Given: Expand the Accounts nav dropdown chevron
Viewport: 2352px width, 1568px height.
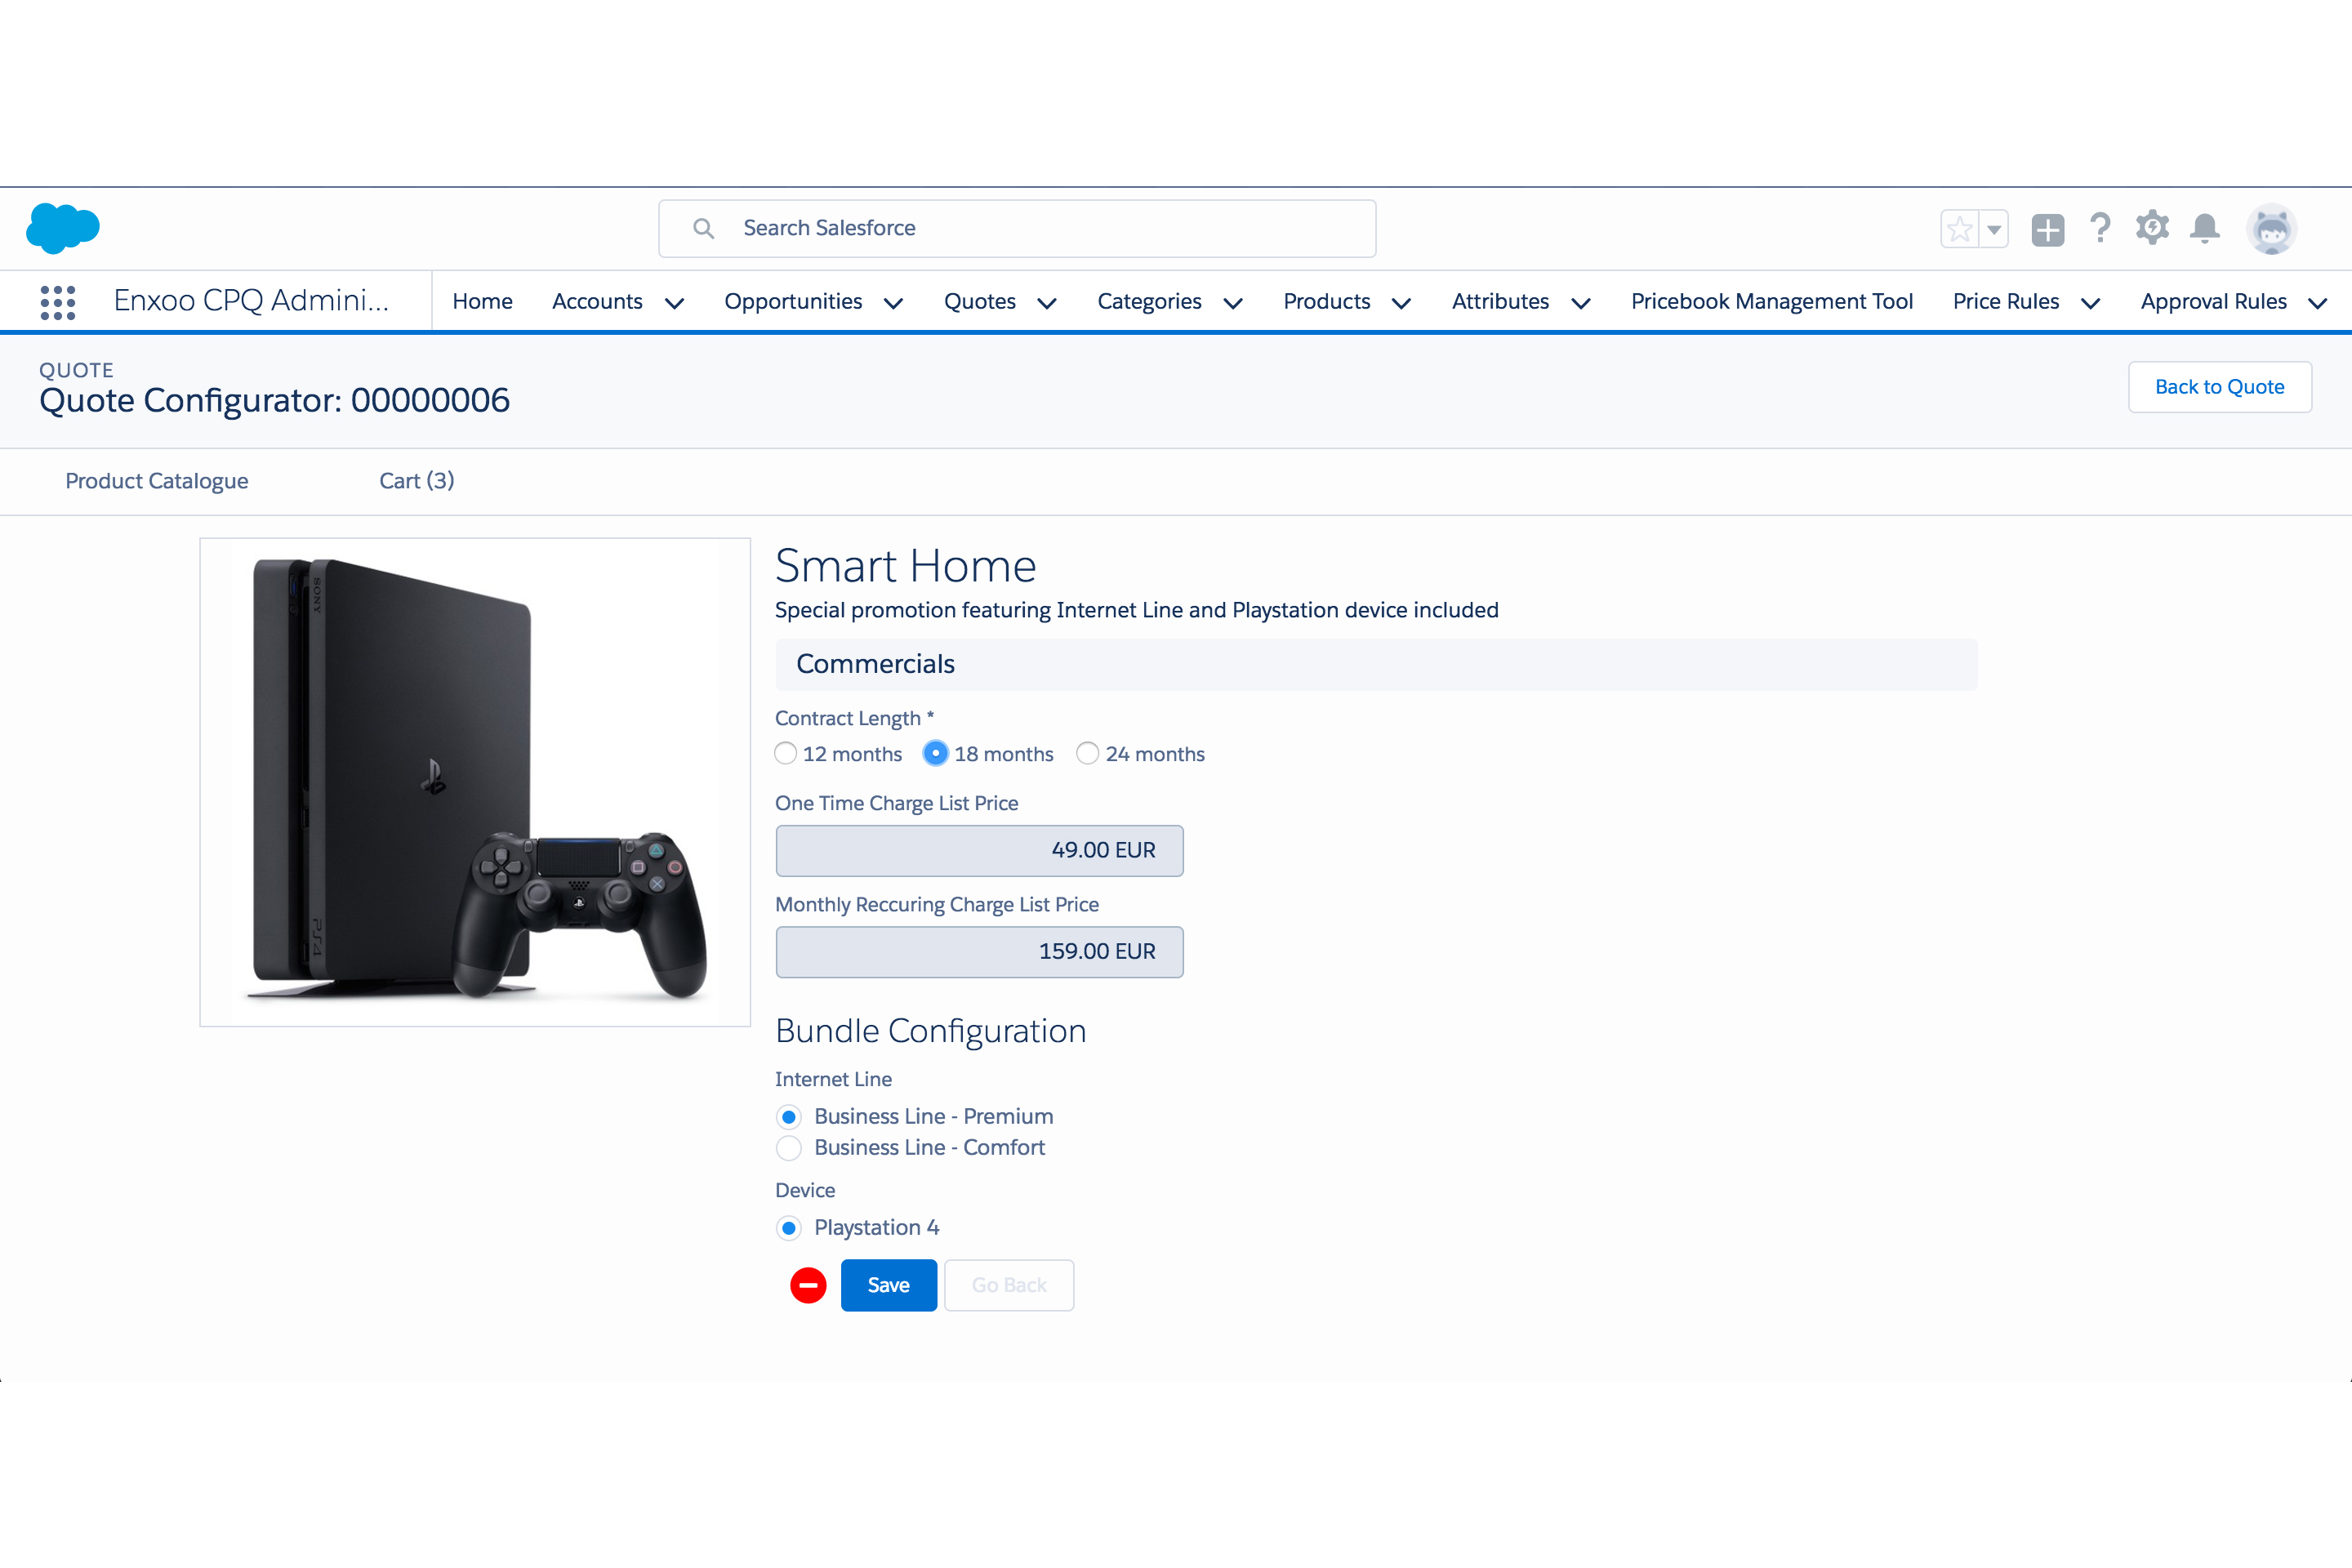Looking at the screenshot, I should click(x=675, y=303).
